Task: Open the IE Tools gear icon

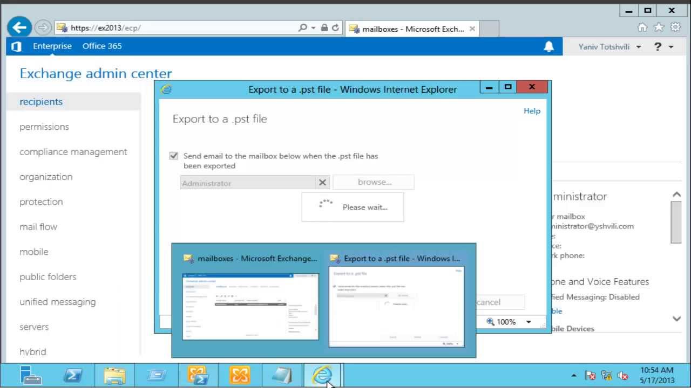Action: [675, 27]
